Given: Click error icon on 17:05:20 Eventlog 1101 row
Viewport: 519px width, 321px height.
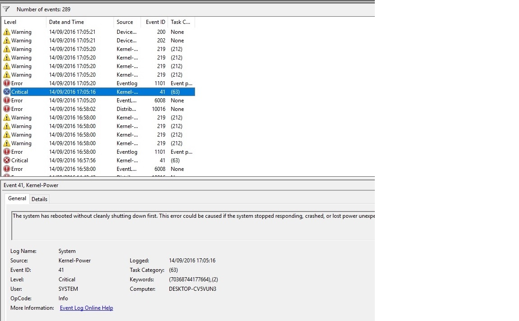Looking at the screenshot, I should 7,83.
